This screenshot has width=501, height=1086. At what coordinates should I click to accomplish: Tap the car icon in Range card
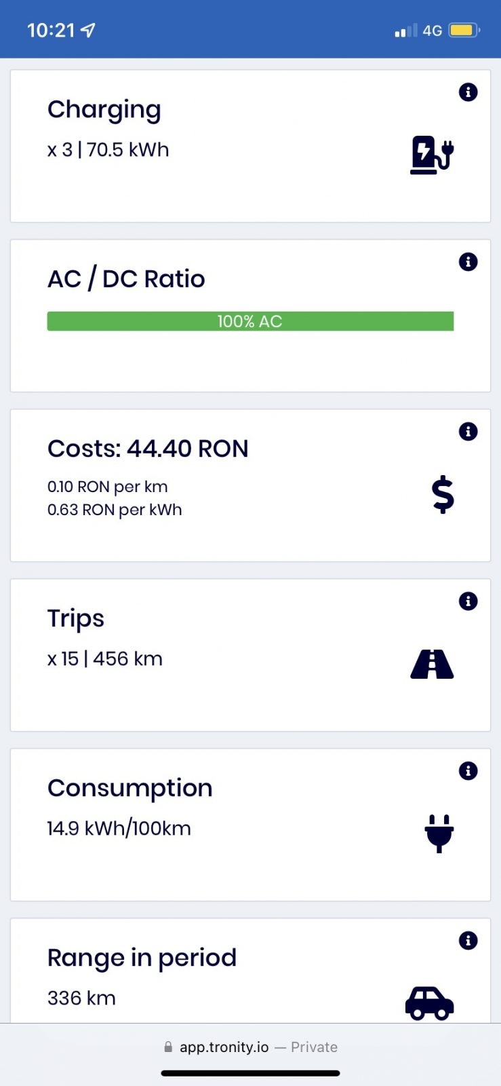(x=429, y=1003)
